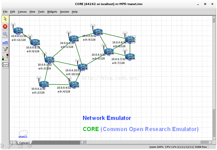Select MDR router with address 10.0.0.9/32
The height and width of the screenshot is (150, 217).
[98, 32]
